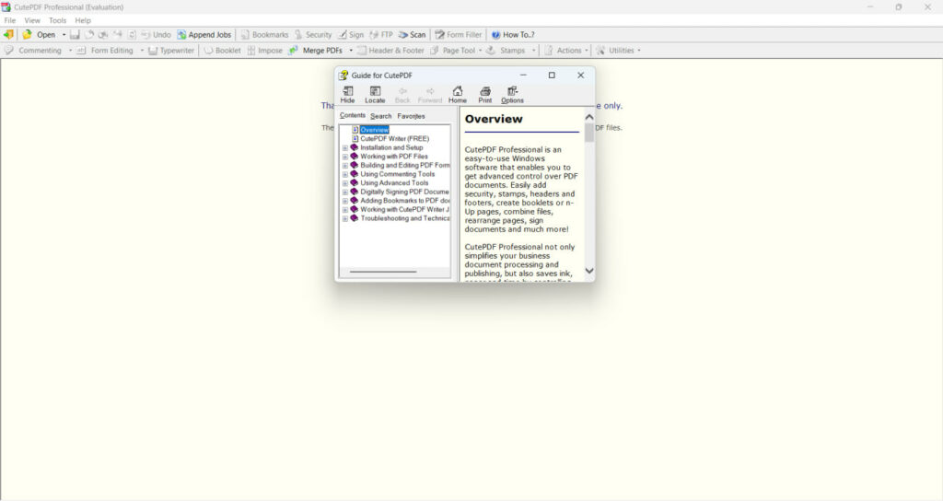The height and width of the screenshot is (501, 943).
Task: Open the Commenting dropdown arrow
Action: [x=70, y=51]
